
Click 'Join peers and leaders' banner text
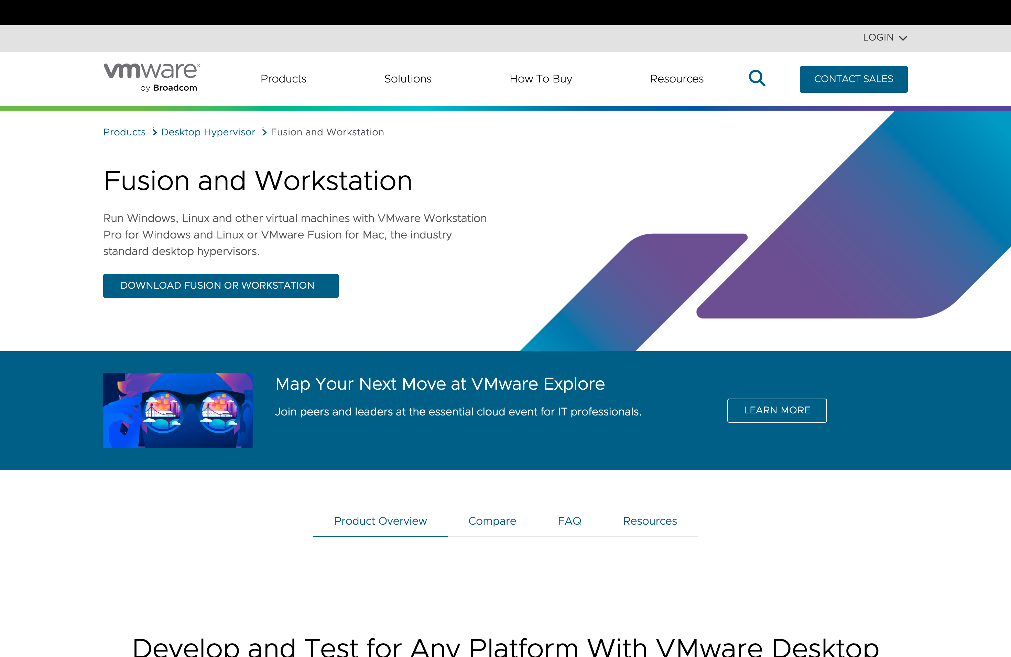pos(458,412)
